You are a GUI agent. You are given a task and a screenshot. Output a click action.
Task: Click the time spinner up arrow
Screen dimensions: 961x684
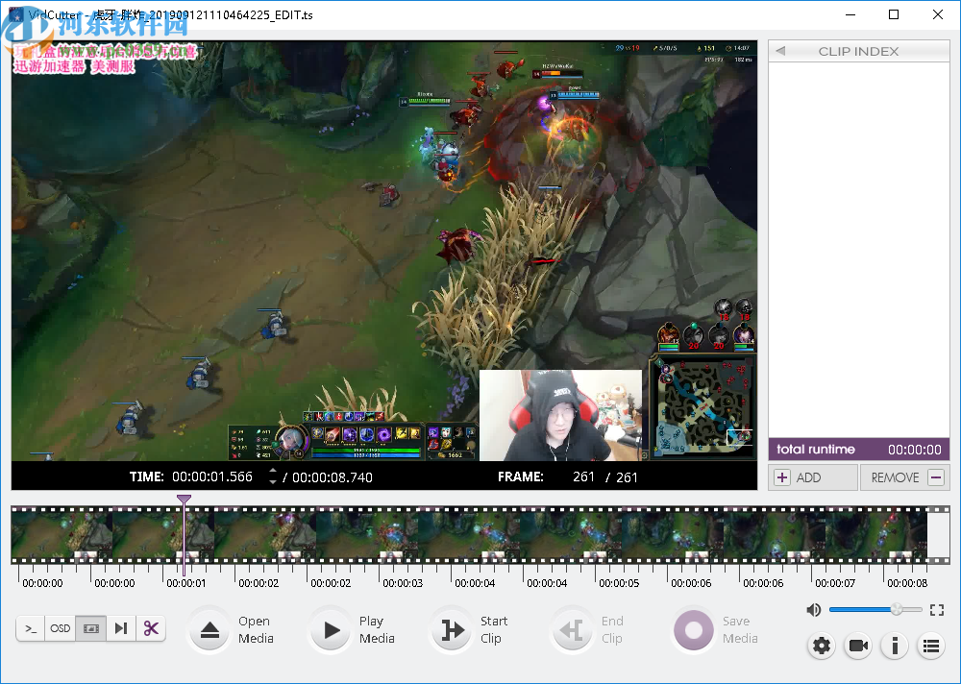[x=273, y=472]
